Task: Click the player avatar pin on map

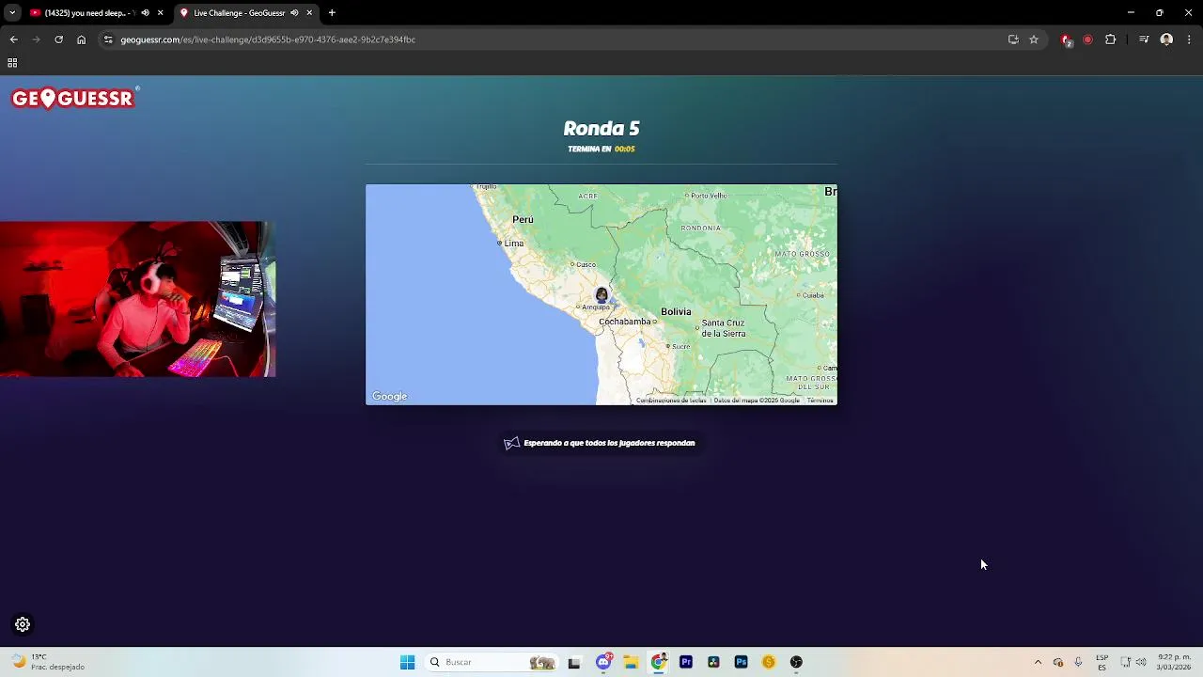Action: pos(601,294)
